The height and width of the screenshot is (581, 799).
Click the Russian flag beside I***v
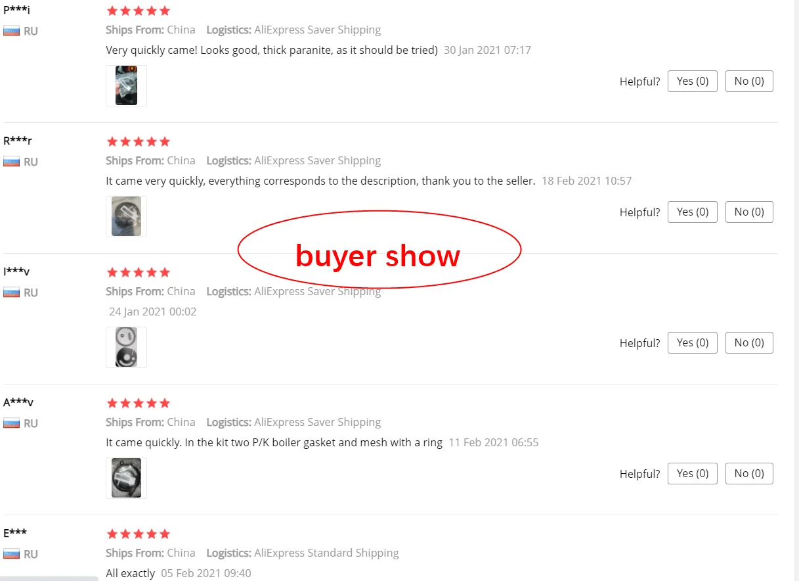click(x=11, y=292)
